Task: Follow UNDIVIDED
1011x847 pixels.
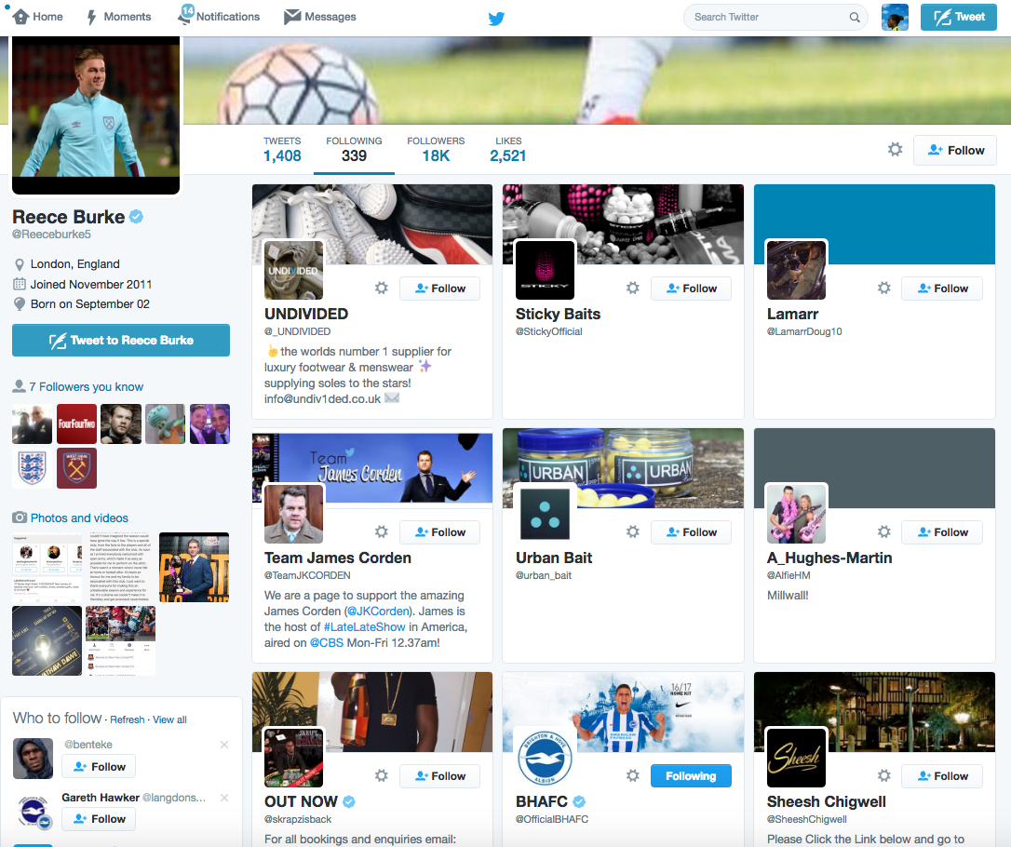Action: pos(439,289)
